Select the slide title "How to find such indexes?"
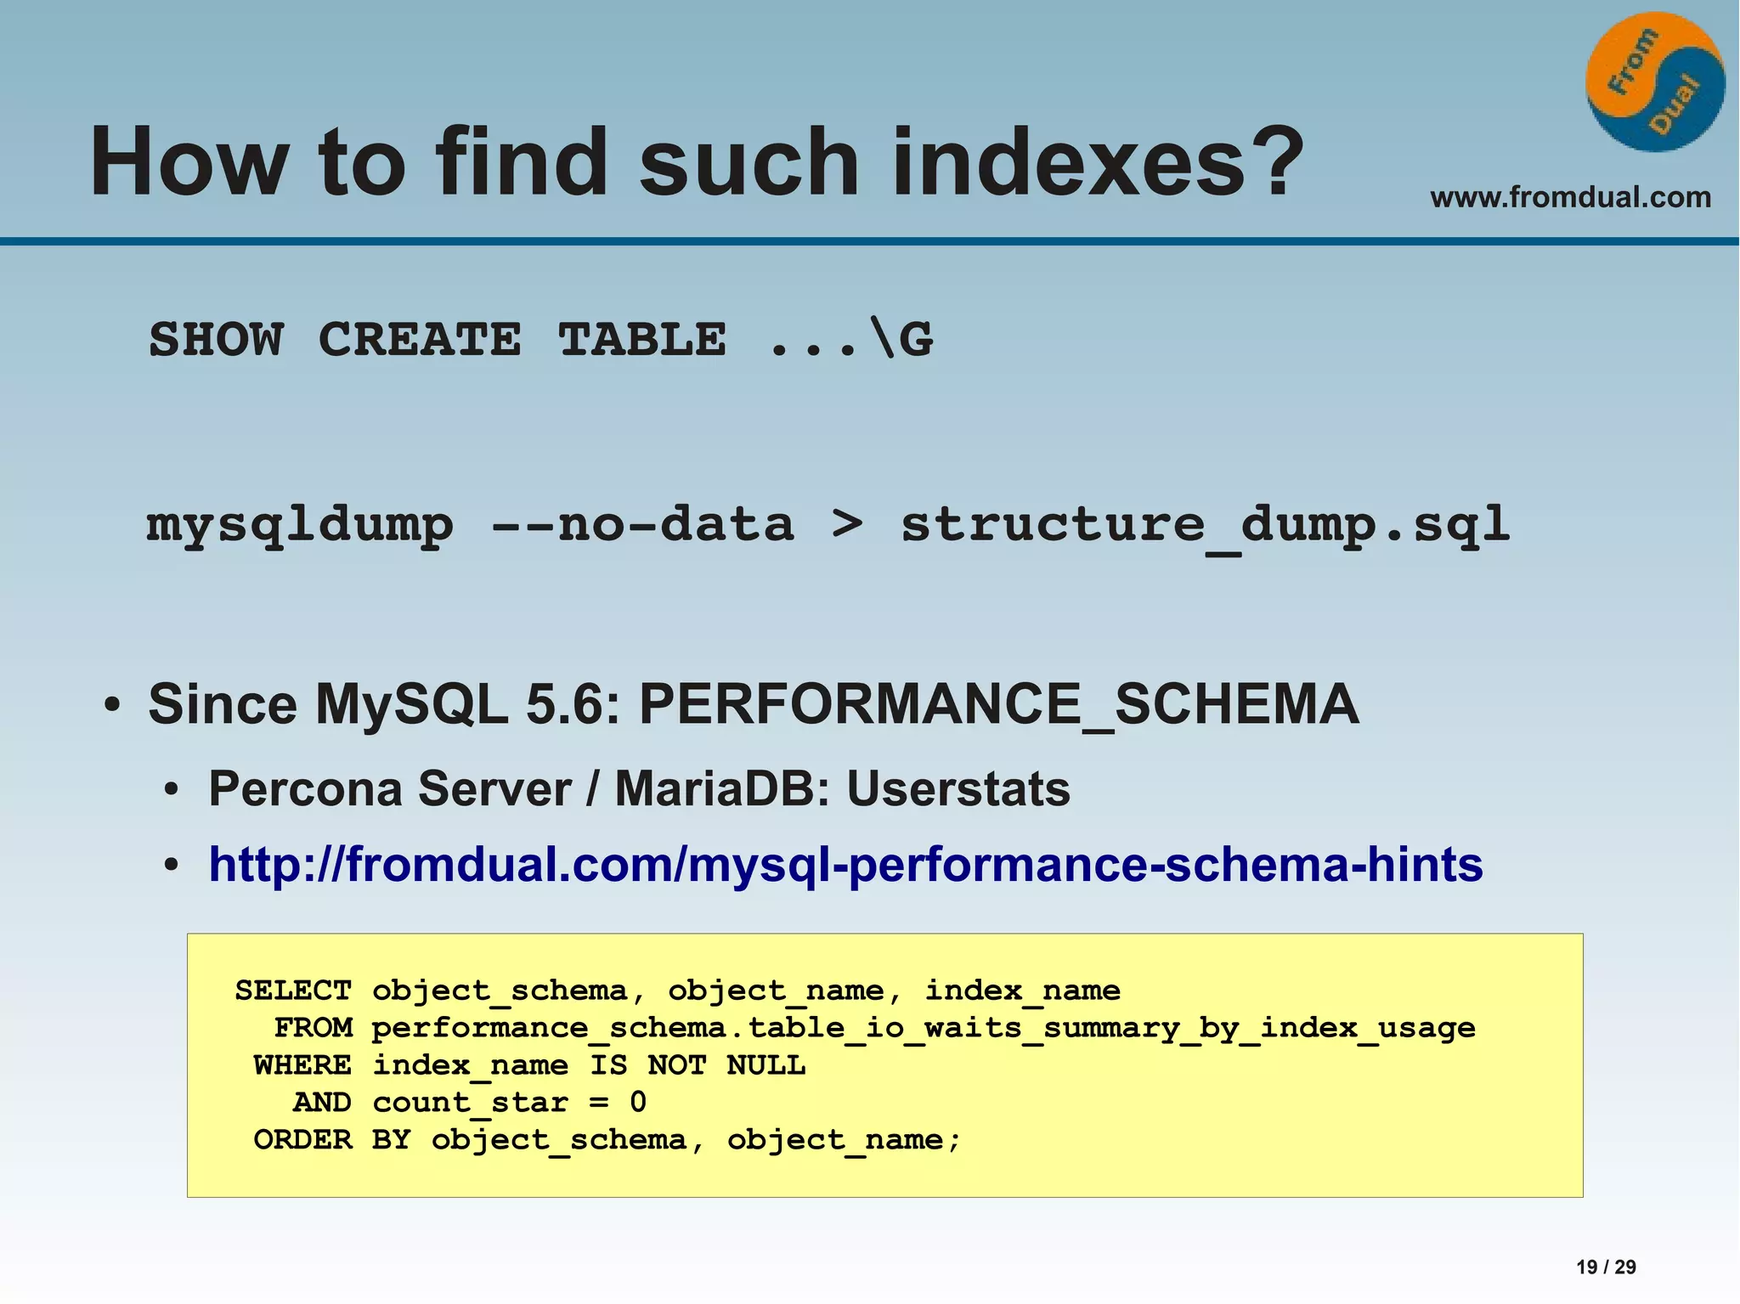 pos(697,161)
